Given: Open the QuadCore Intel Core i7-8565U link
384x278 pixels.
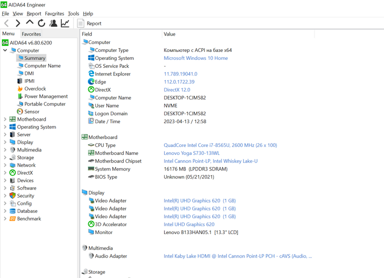Looking at the screenshot, I should coord(220,145).
